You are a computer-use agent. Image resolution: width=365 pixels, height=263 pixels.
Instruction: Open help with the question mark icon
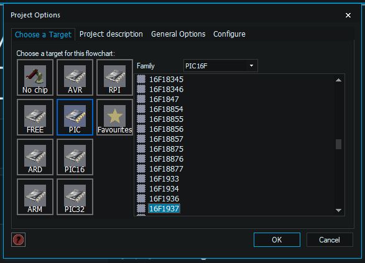tap(18, 239)
